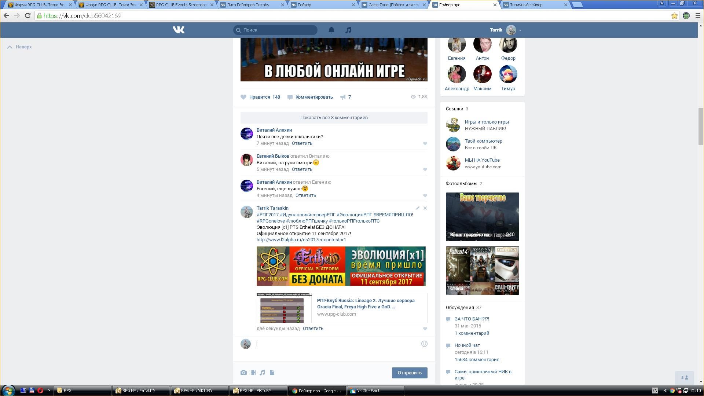Reply to the 7-minutes-ago comment
704x396 pixels.
[302, 143]
